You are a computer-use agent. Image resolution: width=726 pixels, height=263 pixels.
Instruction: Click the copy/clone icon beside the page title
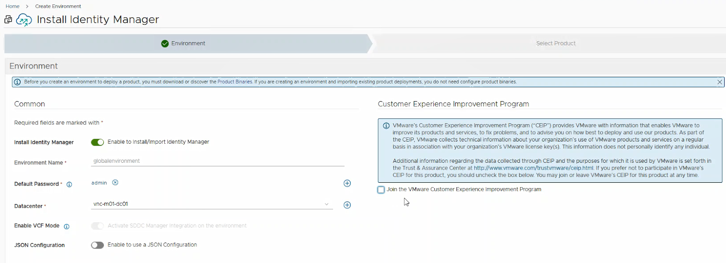[8, 19]
